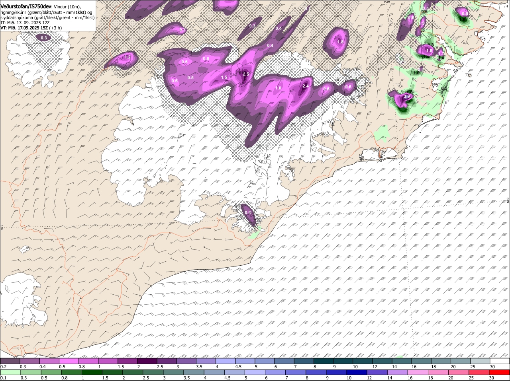Click the bright pink swatch between 0.5 and 0.8
The image size is (510, 381).
69,361
